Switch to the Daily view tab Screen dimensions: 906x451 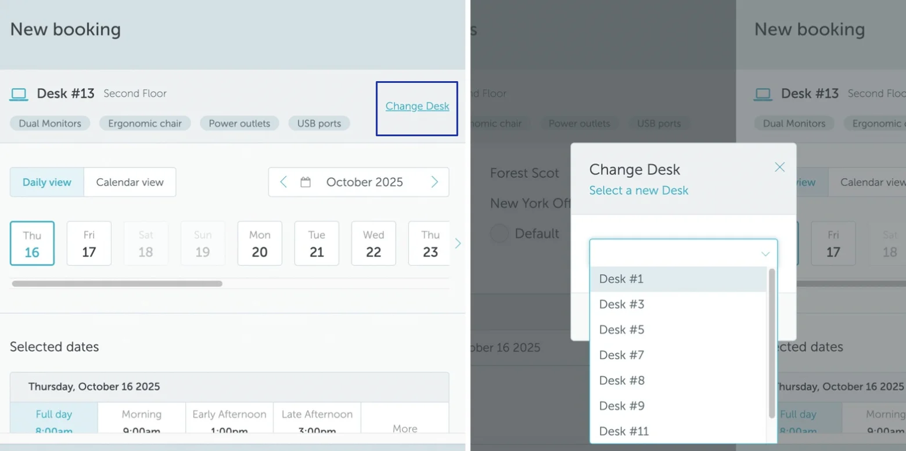(46, 181)
